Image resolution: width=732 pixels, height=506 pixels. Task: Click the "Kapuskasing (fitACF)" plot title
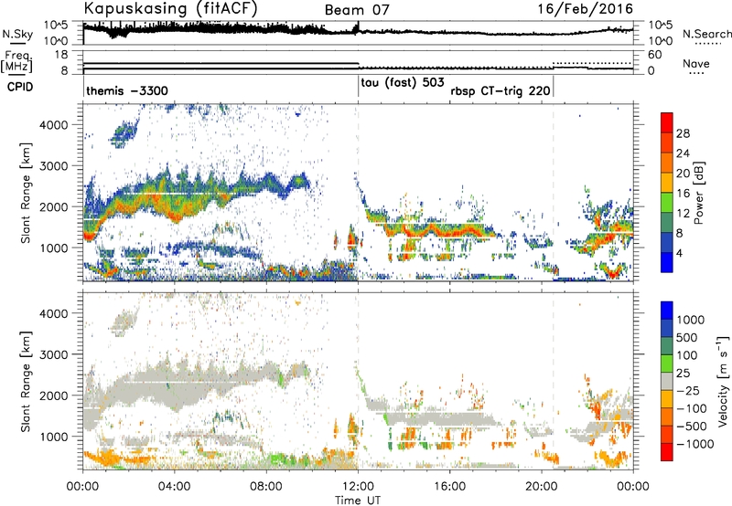click(170, 8)
